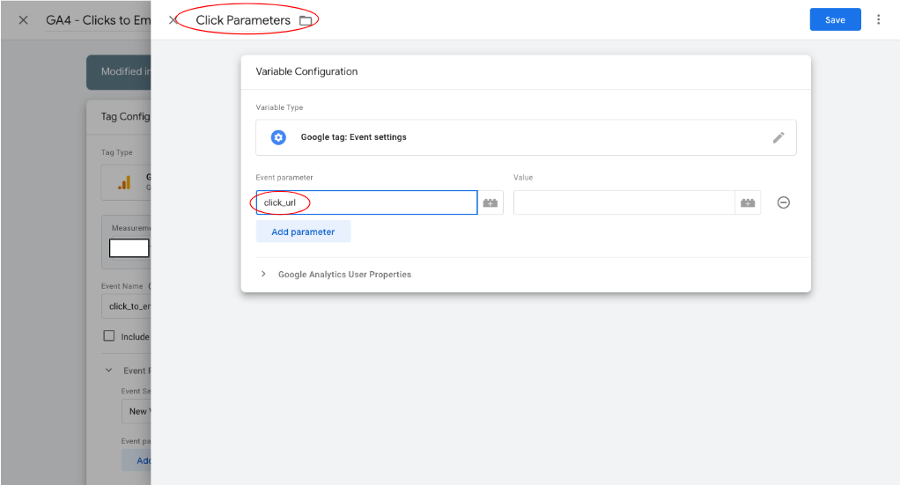Image resolution: width=900 pixels, height=485 pixels.
Task: Click the Add parameter button
Action: point(303,232)
